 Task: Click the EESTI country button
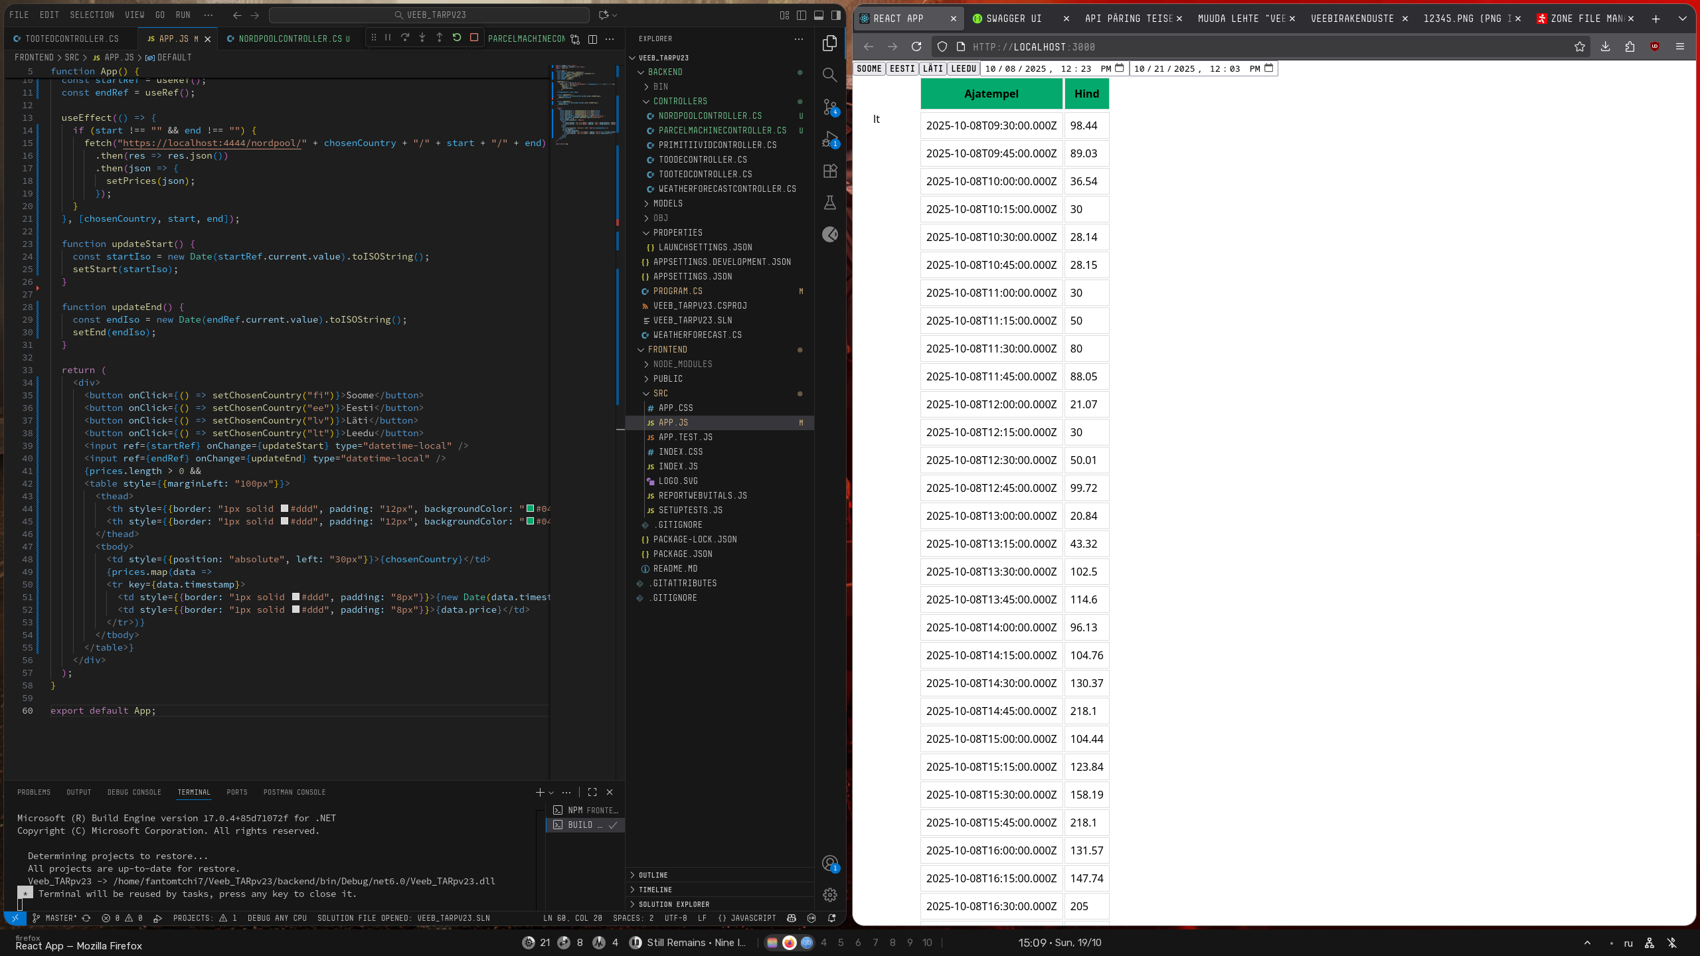pyautogui.click(x=902, y=68)
